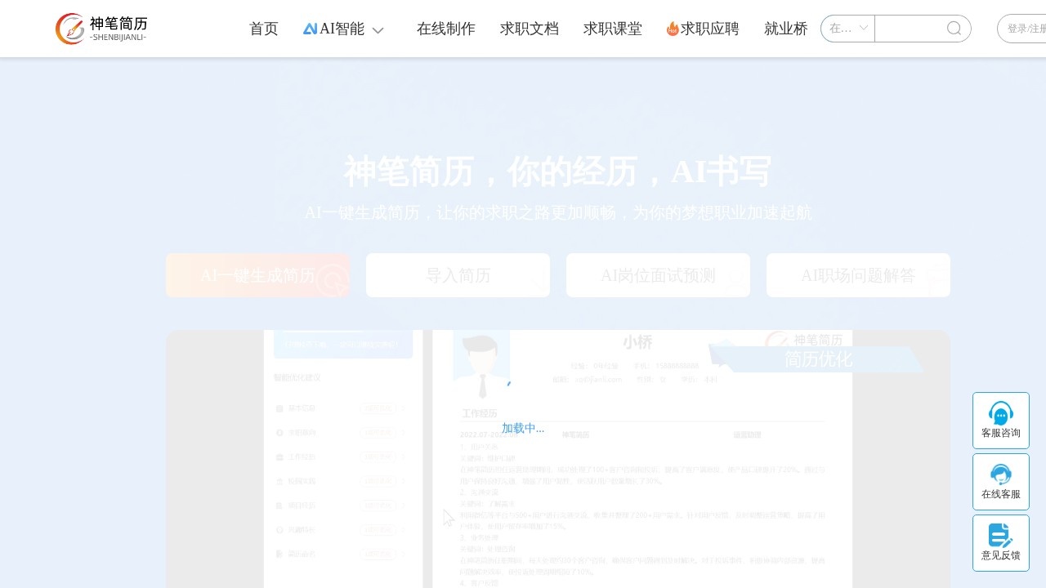Viewport: 1046px width, 588px height.
Task: Click AI岗位面试预测 button
Action: (658, 275)
